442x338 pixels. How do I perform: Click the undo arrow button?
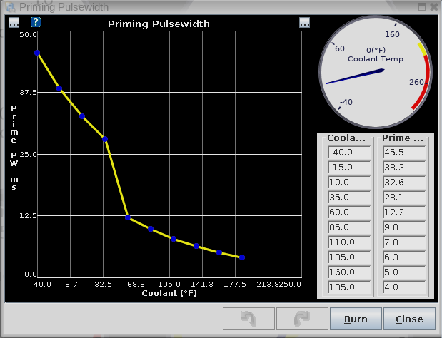pyautogui.click(x=248, y=319)
